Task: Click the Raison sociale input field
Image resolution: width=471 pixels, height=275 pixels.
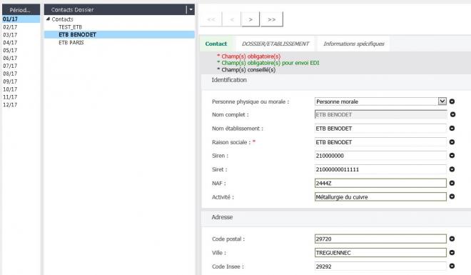Action: pos(380,142)
